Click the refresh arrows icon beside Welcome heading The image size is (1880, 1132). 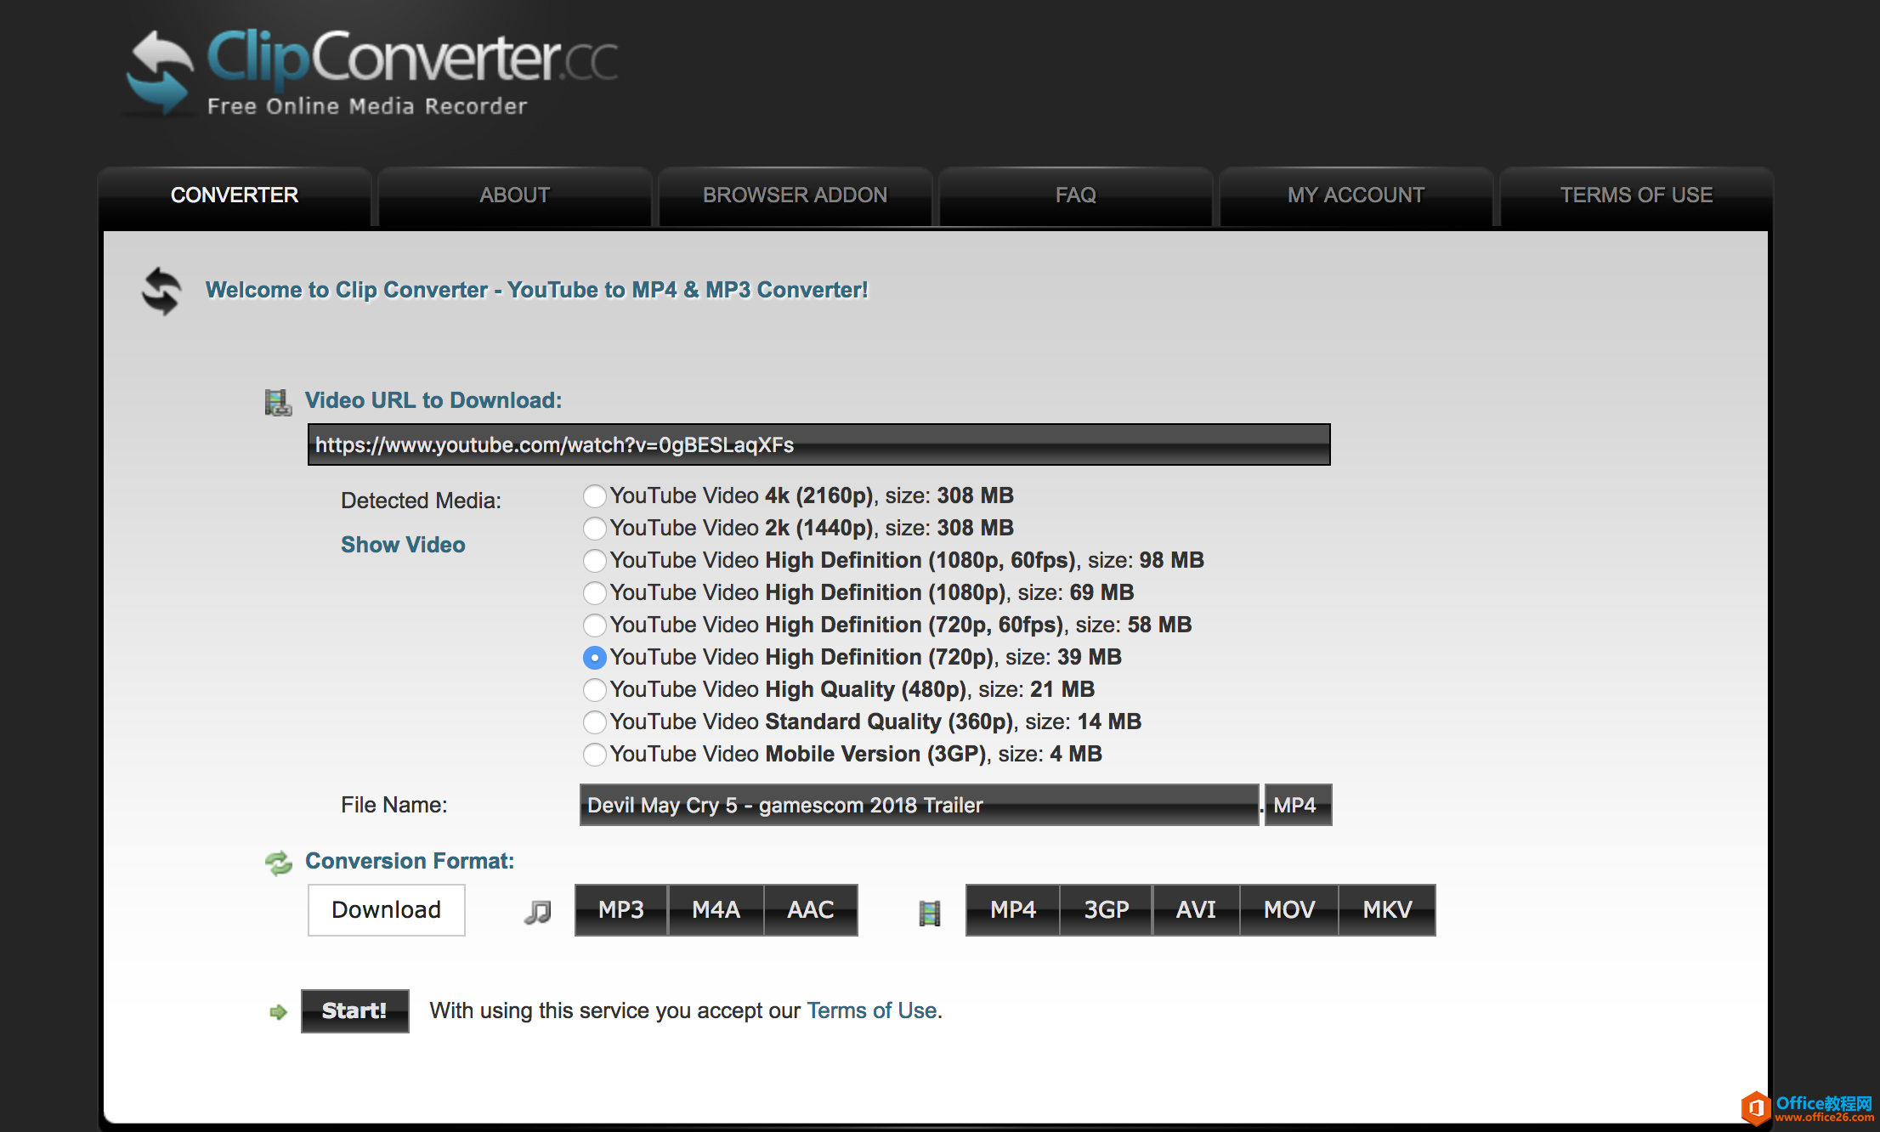click(x=161, y=291)
